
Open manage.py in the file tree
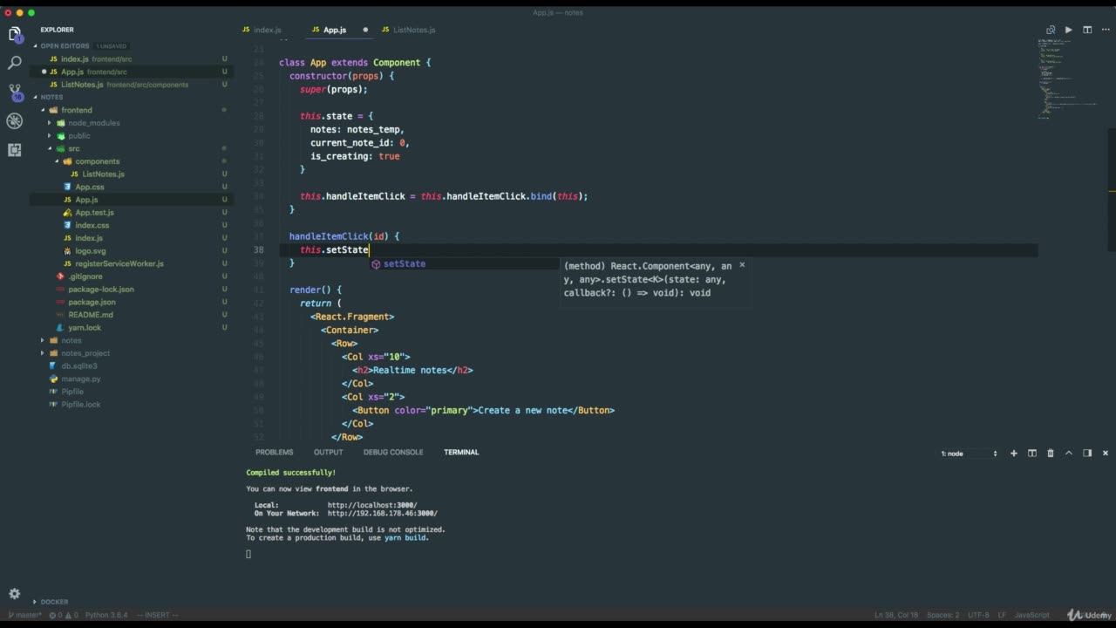click(80, 379)
